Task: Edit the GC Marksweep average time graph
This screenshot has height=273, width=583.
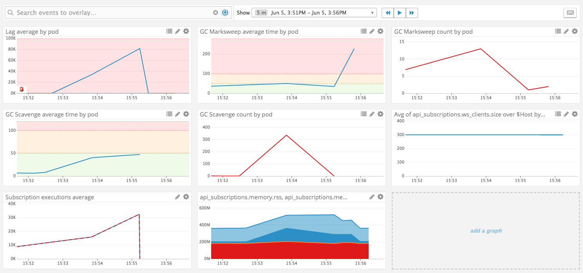Action: click(x=372, y=31)
